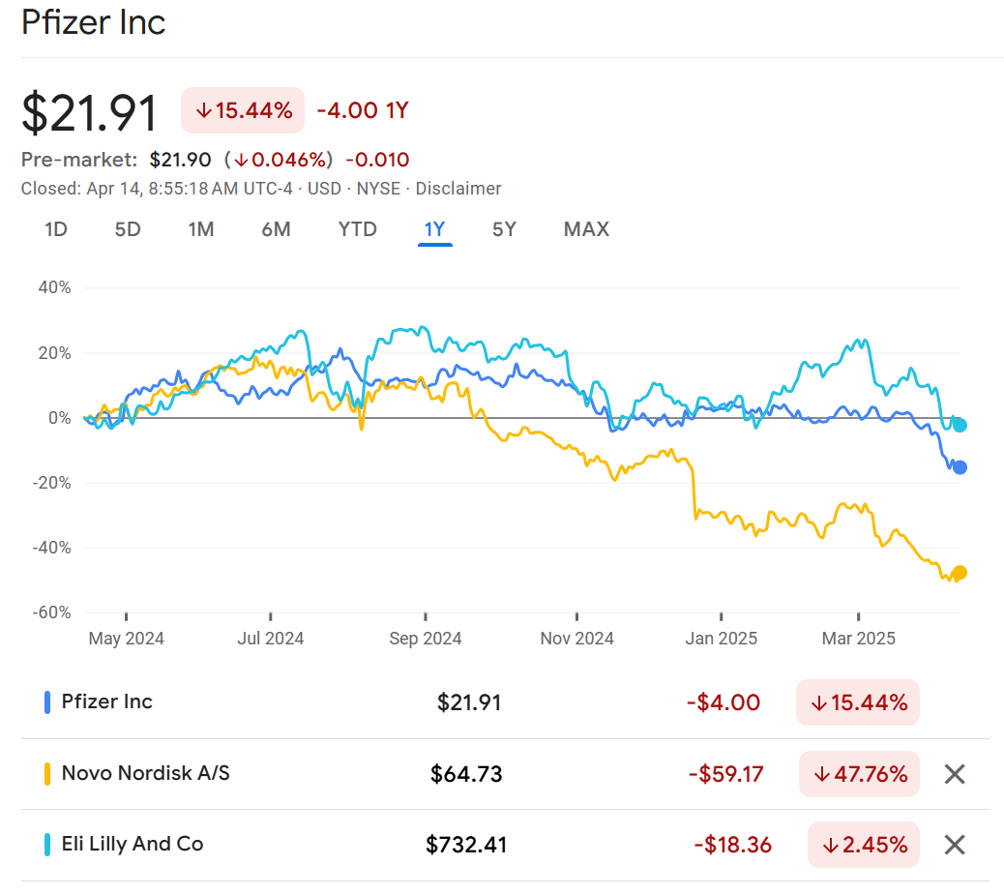Click the Eli Lilly teal color marker

coord(47,845)
